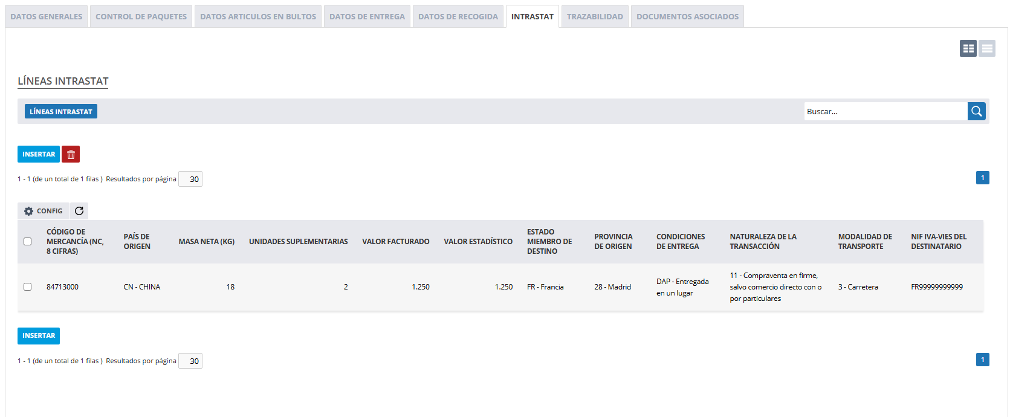This screenshot has width=1010, height=417.
Task: Sort by NIF IVA-VIES DEL DESTINATARIO header
Action: (x=939, y=242)
